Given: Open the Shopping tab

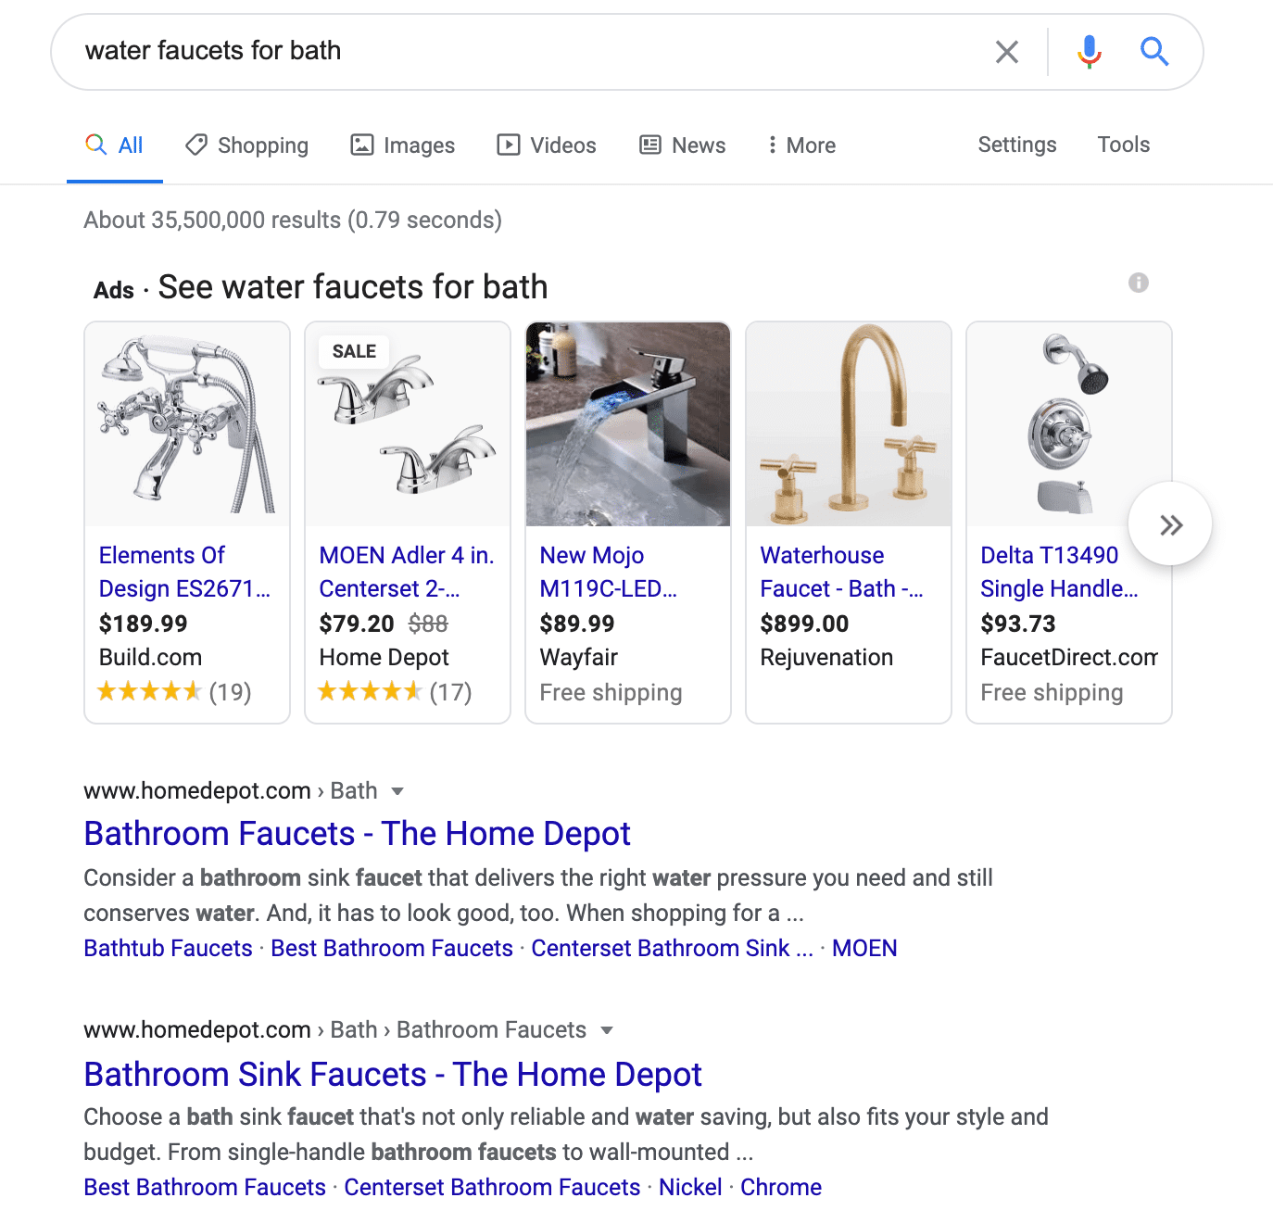Looking at the screenshot, I should point(247,145).
